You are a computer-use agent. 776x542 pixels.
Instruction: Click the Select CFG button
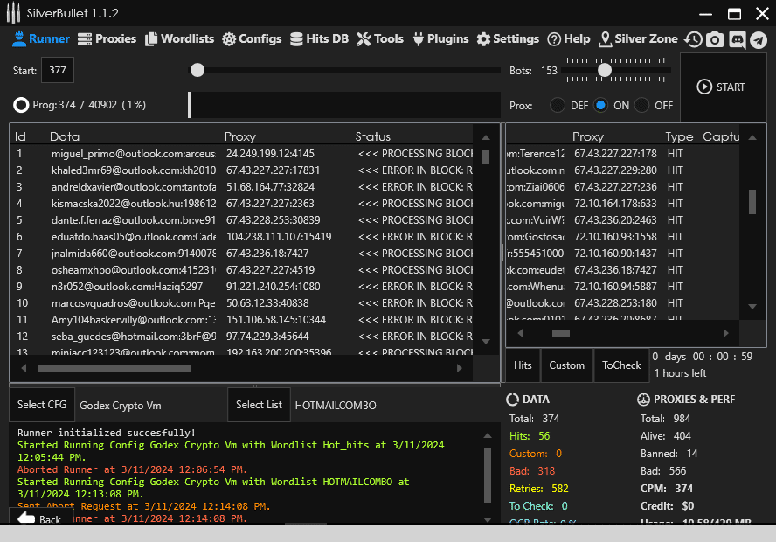click(x=42, y=405)
